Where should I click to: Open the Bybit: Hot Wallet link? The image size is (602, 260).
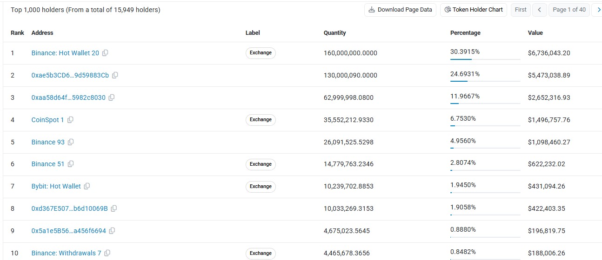pos(56,186)
